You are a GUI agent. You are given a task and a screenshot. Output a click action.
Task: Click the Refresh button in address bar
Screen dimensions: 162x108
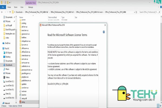click(x=136, y=12)
